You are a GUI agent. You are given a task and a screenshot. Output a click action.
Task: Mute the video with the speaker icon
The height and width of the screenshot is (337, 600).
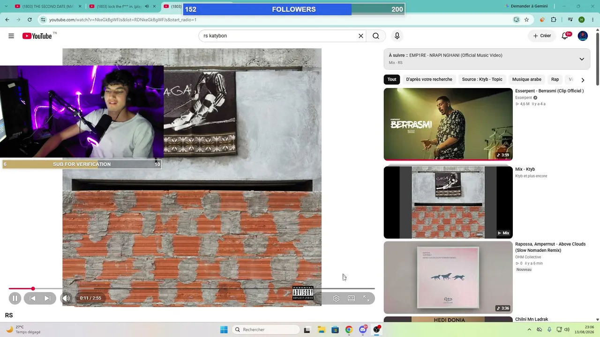[66, 298]
